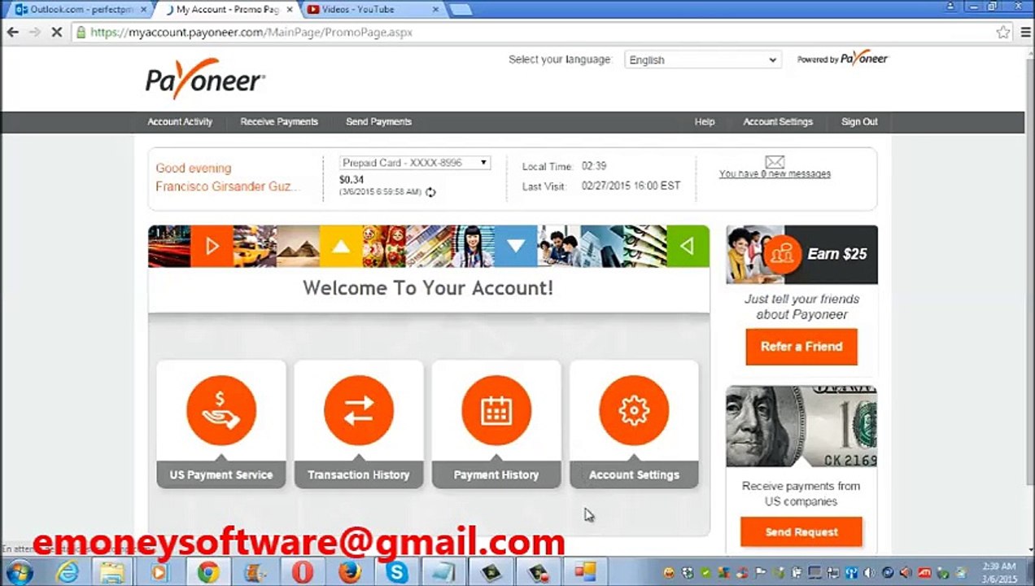1035x586 pixels.
Task: Open a new browser tab
Action: point(461,10)
